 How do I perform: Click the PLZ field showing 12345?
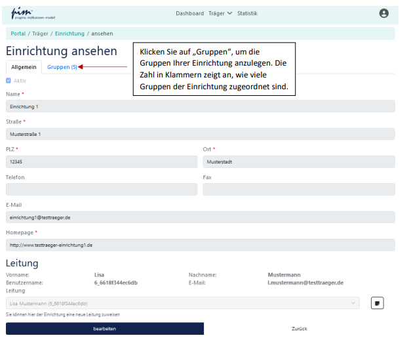tap(102, 161)
